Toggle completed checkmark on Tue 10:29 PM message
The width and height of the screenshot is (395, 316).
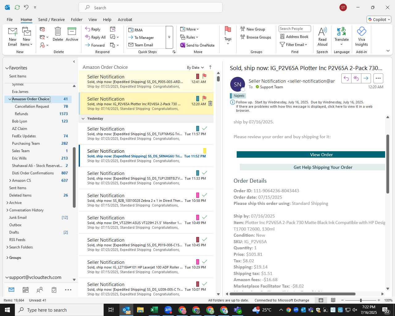click(x=204, y=261)
